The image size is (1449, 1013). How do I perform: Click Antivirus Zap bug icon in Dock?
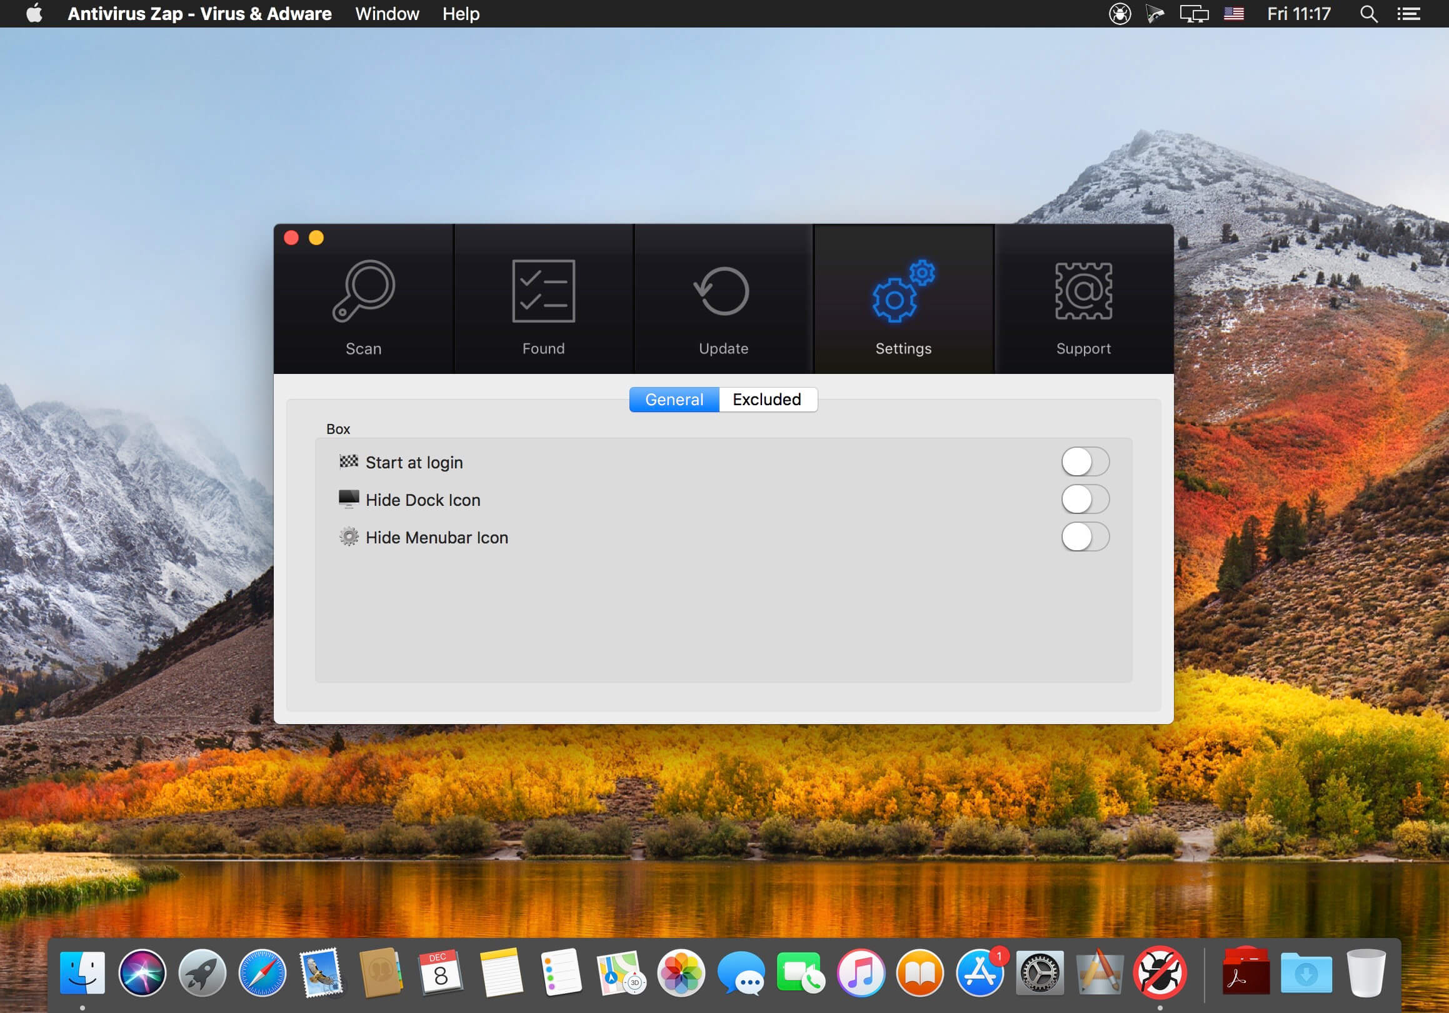[x=1160, y=972]
